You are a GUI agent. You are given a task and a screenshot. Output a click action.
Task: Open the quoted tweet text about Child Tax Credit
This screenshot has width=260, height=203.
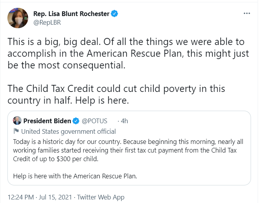pyautogui.click(x=128, y=150)
